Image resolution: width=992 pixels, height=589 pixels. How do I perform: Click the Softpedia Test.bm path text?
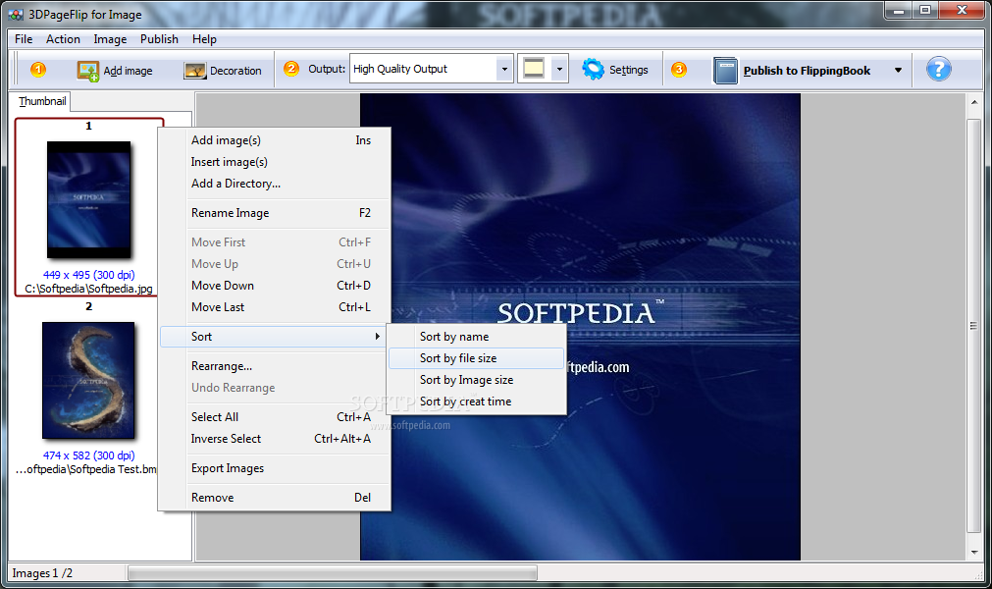coord(86,469)
